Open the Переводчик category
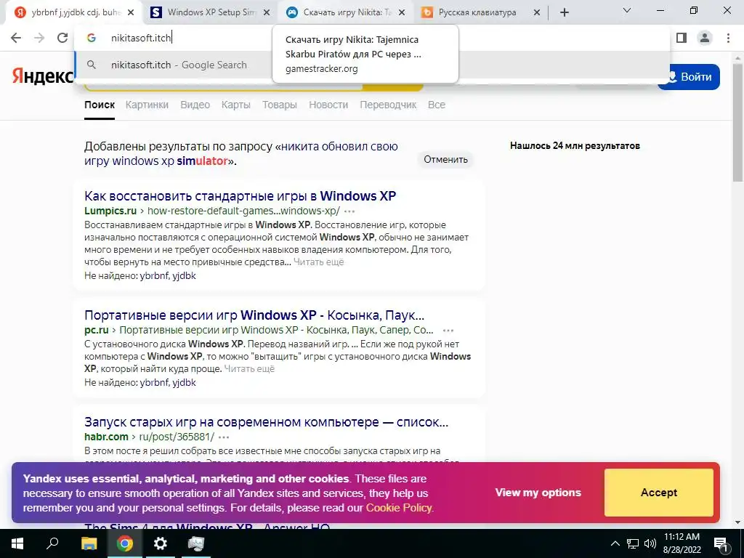Viewport: 744px width, 558px height. coord(388,105)
